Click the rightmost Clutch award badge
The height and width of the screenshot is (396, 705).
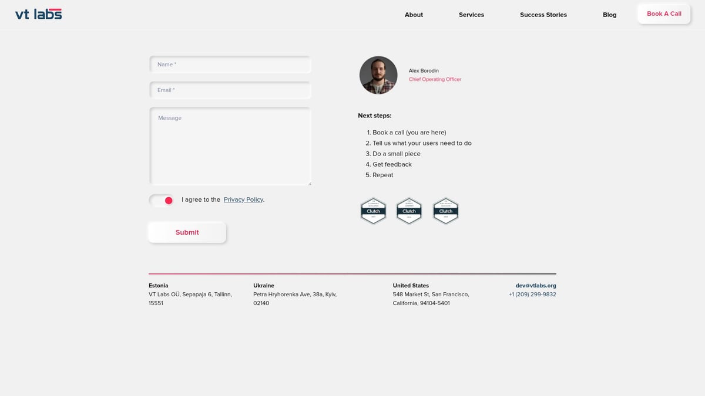[x=445, y=211]
